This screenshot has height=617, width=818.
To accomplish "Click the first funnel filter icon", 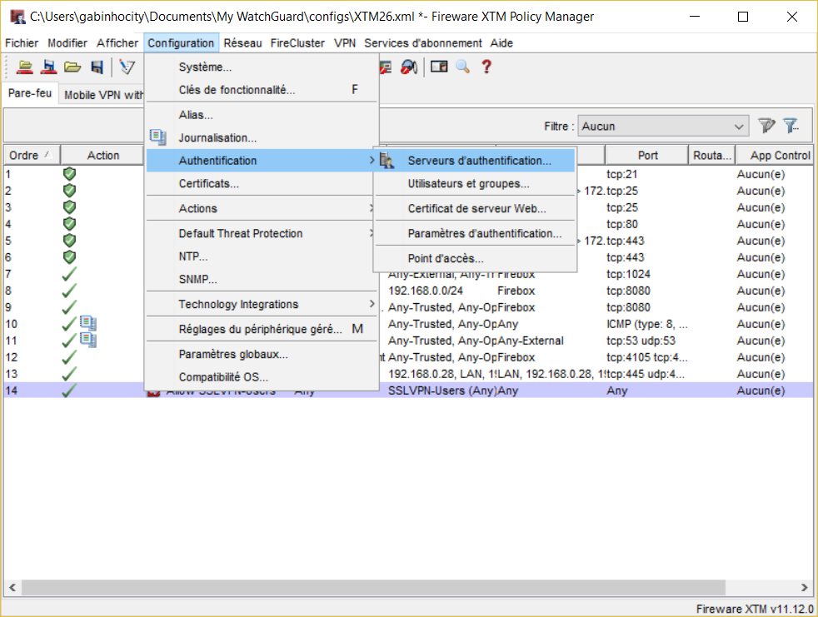I will 766,126.
